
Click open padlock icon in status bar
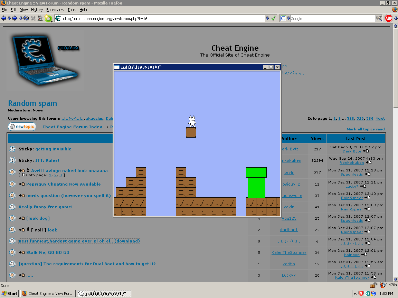(x=373, y=285)
